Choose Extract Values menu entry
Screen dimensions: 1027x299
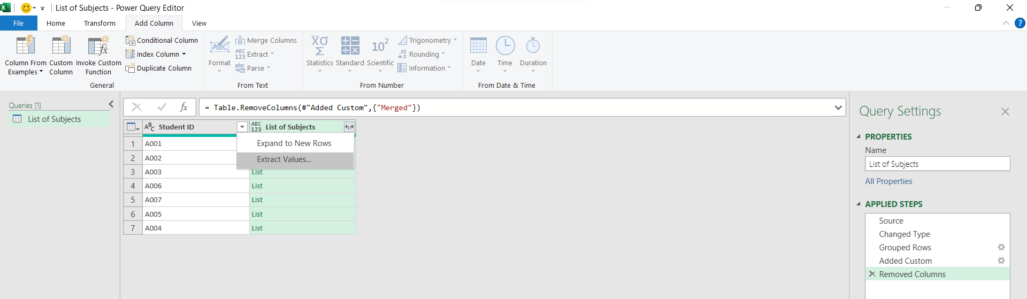click(295, 159)
